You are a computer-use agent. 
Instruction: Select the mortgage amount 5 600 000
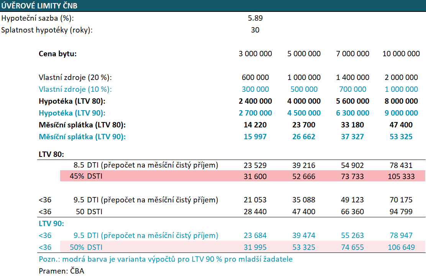(x=352, y=101)
